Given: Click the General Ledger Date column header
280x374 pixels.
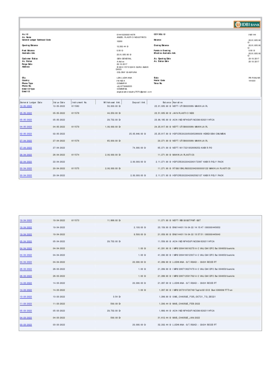Looking at the screenshot, I should click(31, 102).
